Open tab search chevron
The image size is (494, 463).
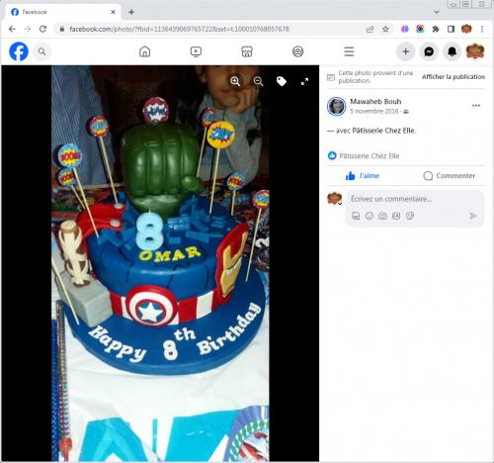[437, 12]
